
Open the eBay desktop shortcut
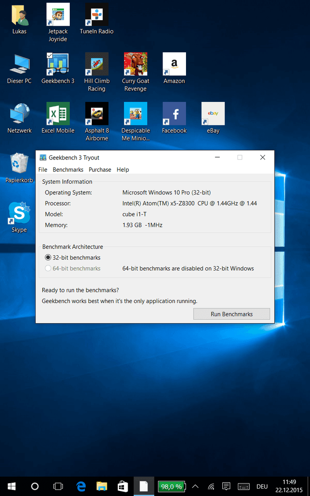pos(213,113)
